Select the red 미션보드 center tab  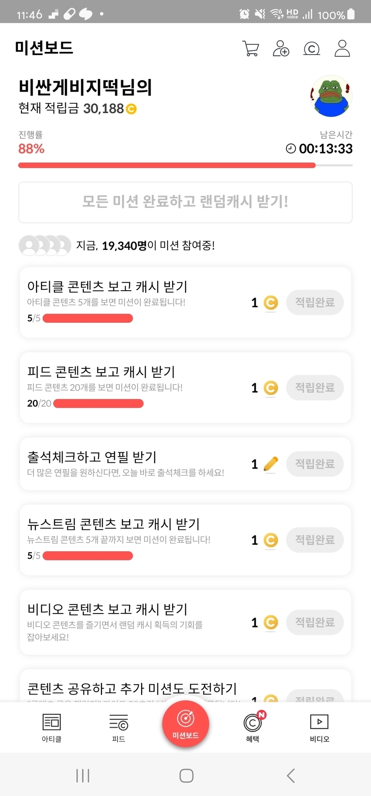[x=185, y=723]
